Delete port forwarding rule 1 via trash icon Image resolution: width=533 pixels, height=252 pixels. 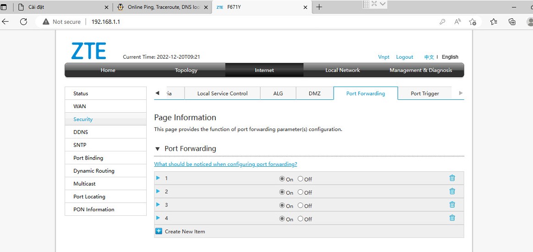(452, 178)
